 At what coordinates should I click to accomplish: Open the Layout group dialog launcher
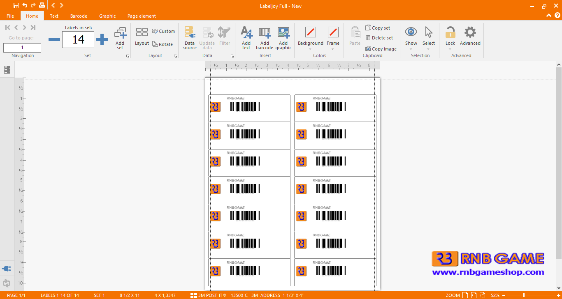coord(175,56)
